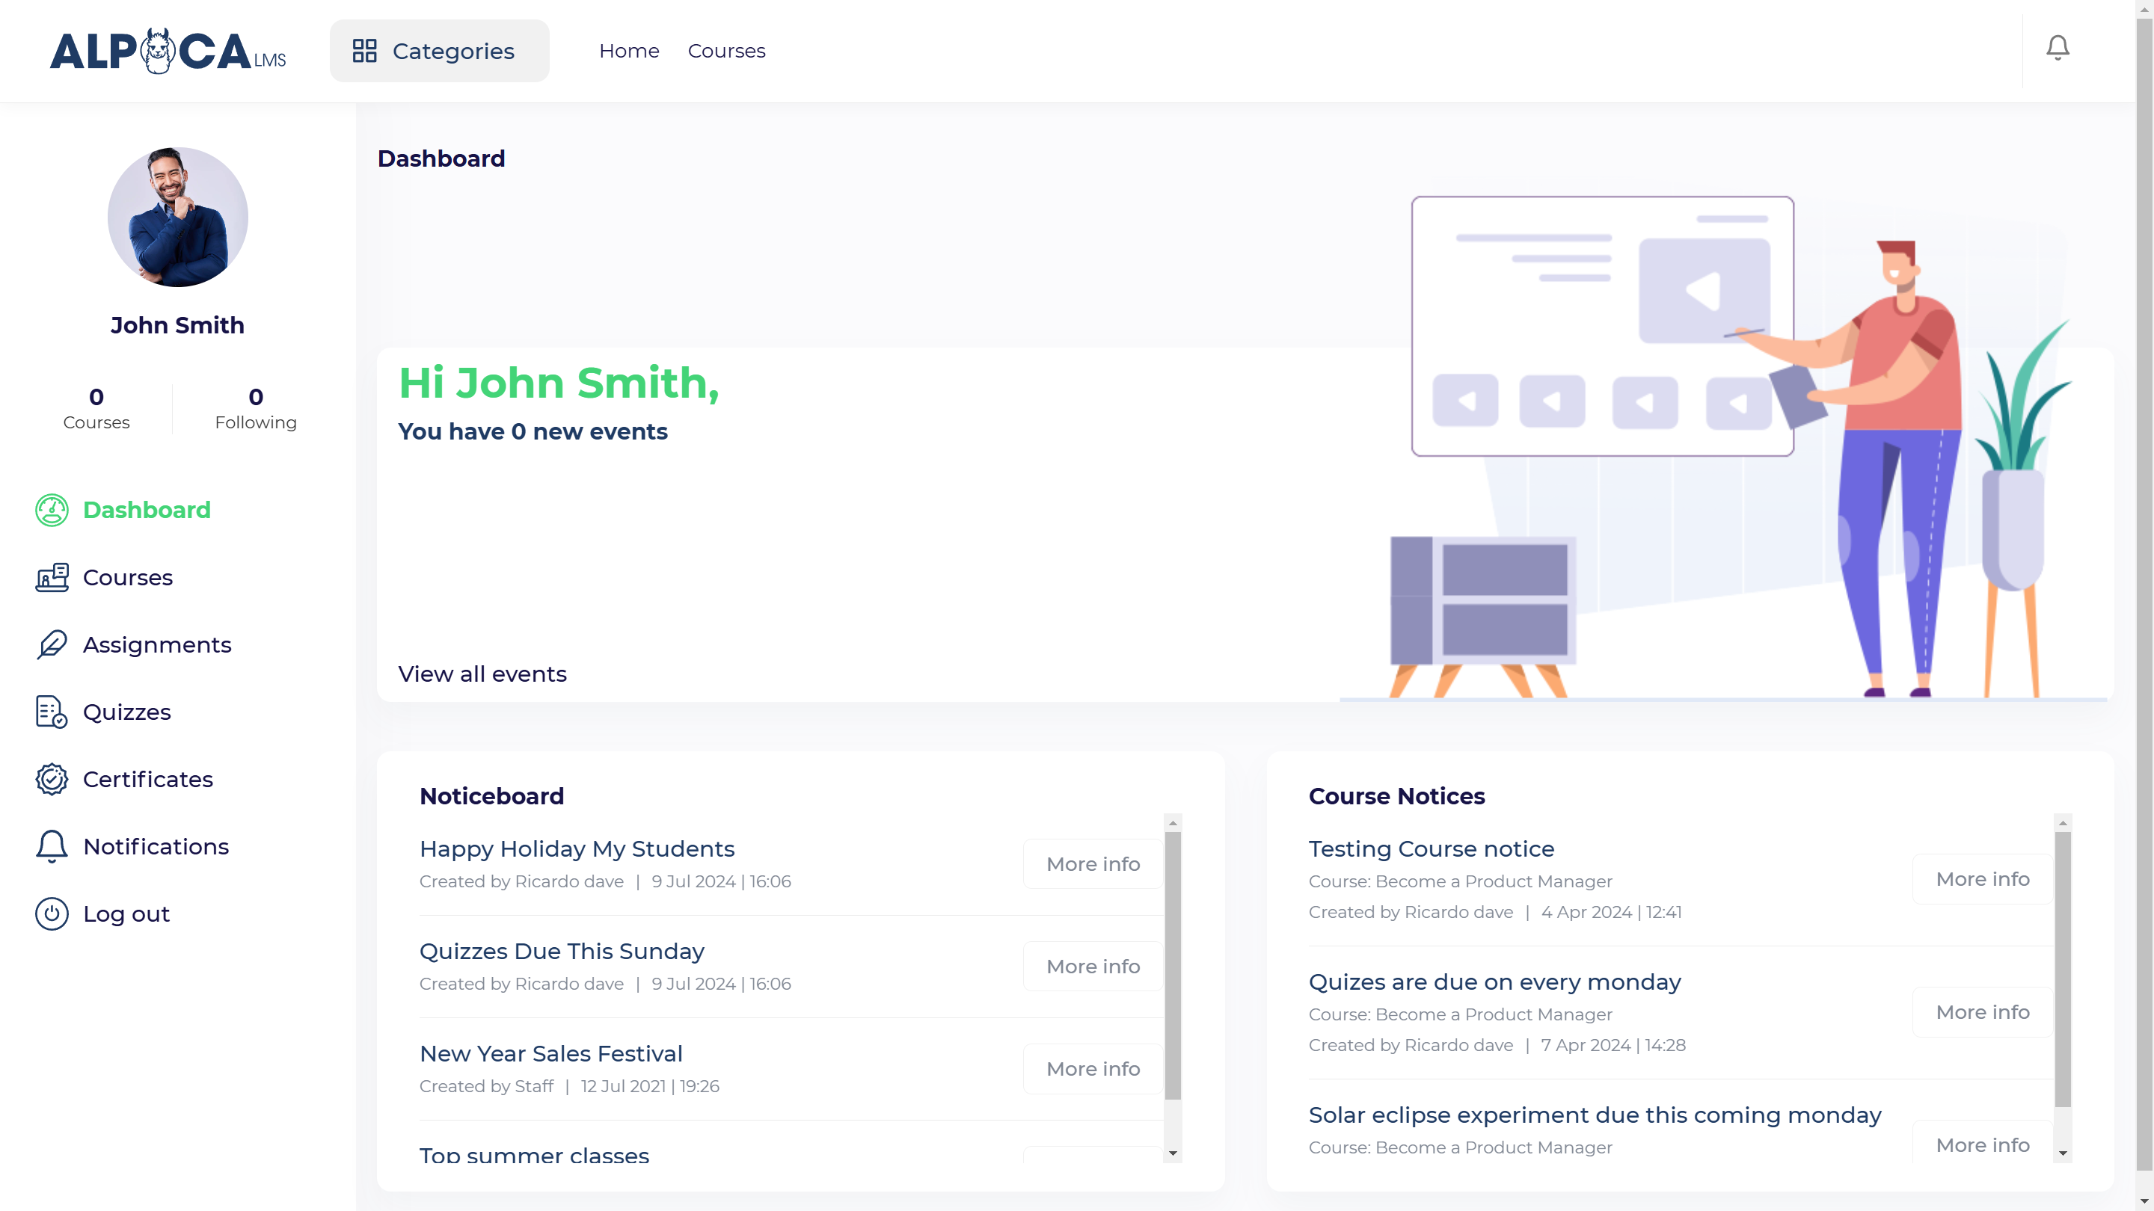
Task: Click the Hi John Smith greeting
Action: pyautogui.click(x=559, y=383)
